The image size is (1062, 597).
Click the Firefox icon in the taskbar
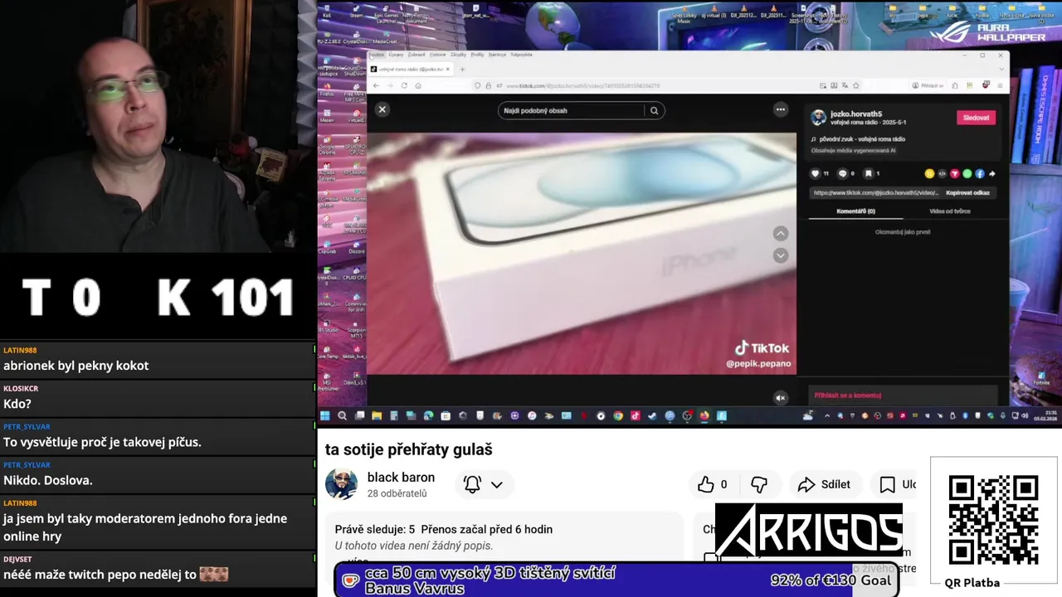(704, 415)
